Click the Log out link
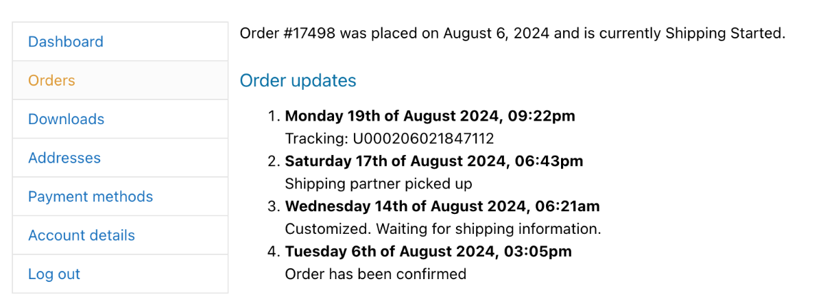 coord(54,274)
